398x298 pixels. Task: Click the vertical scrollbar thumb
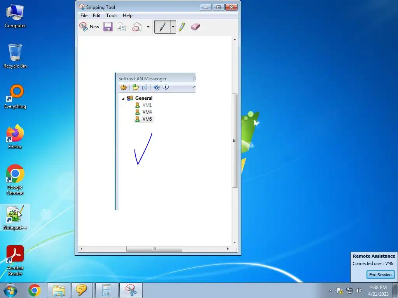pyautogui.click(x=234, y=140)
